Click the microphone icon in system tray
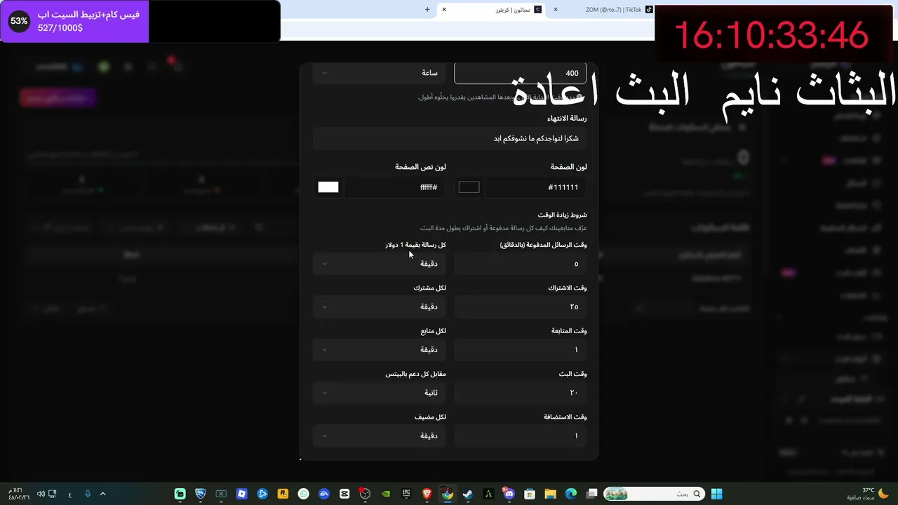This screenshot has height=505, width=898. point(88,494)
